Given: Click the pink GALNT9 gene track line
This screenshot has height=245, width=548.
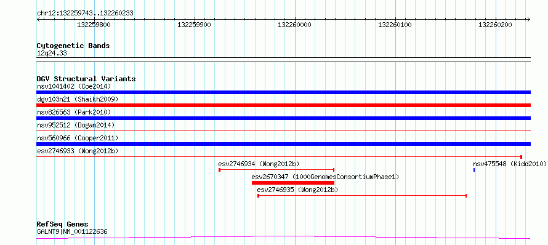Looking at the screenshot, I should (x=283, y=238).
